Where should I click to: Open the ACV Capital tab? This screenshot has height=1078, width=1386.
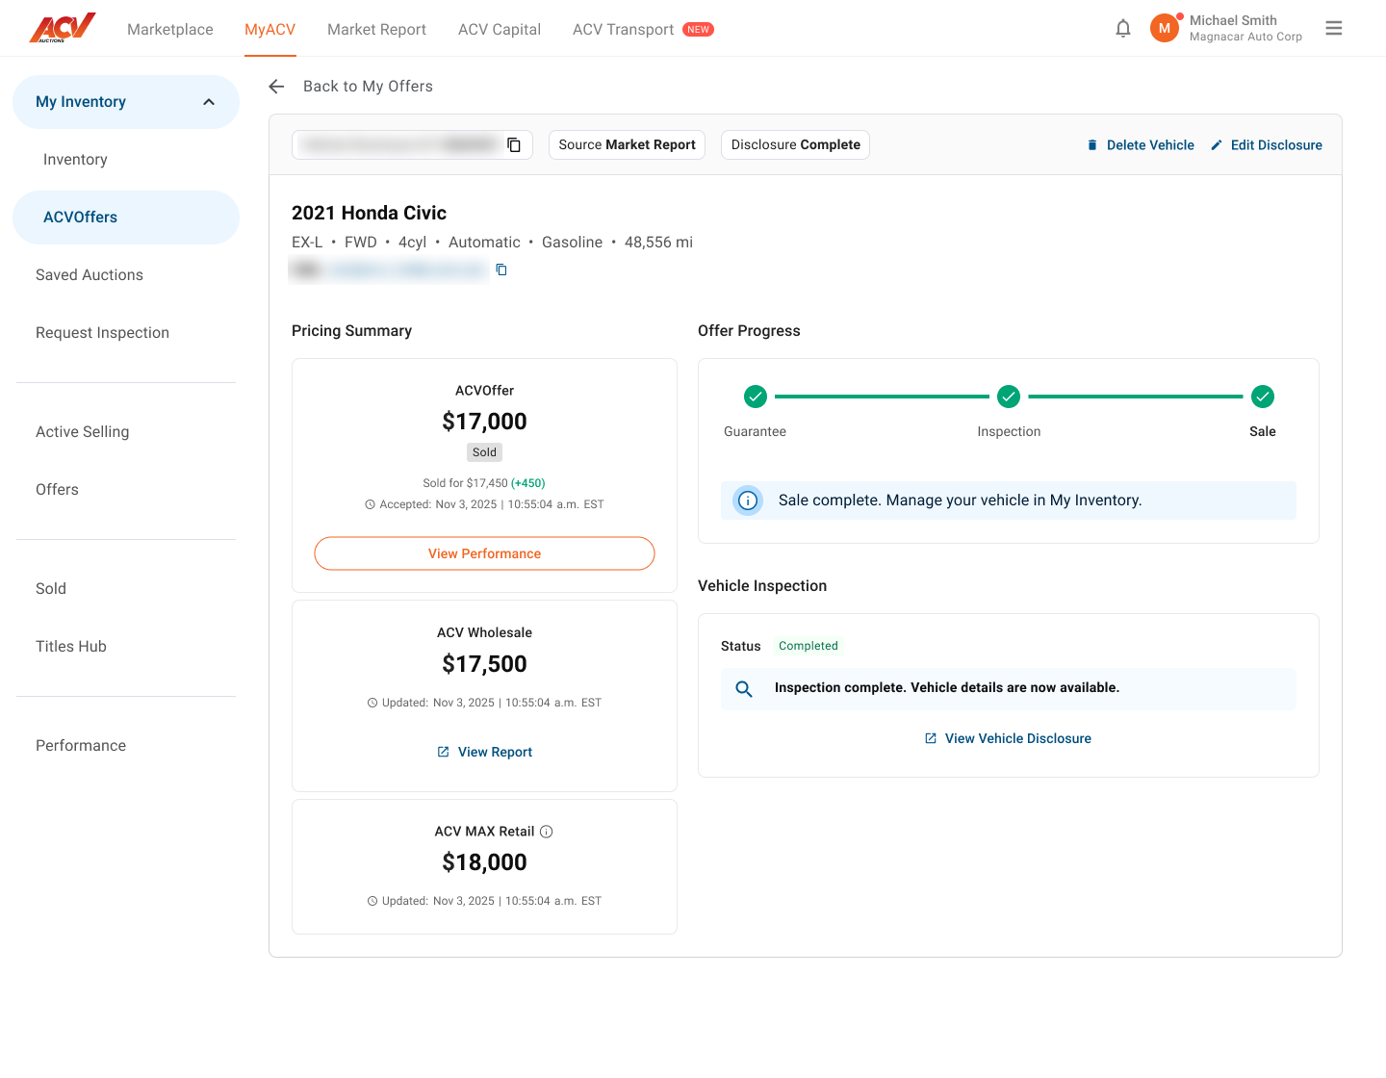500,30
